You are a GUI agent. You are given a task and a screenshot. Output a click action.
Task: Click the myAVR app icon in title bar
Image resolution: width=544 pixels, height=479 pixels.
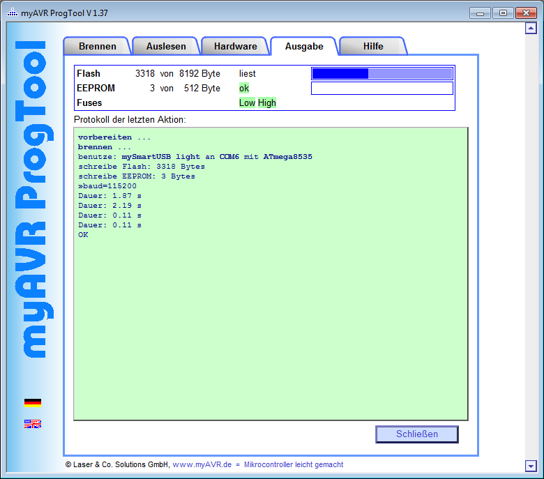tap(13, 13)
